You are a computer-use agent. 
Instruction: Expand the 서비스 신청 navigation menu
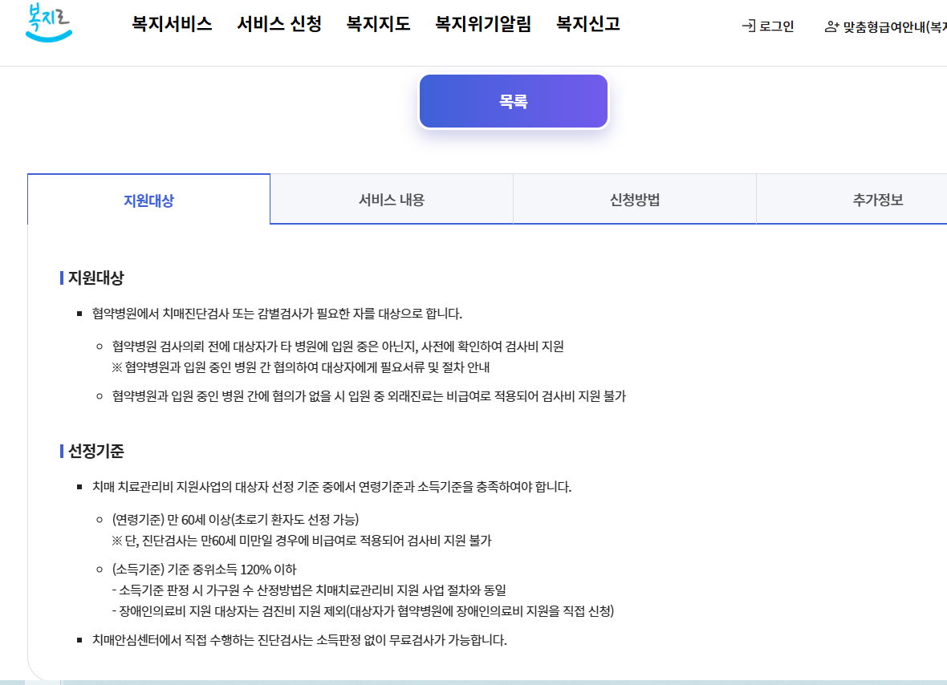(x=278, y=25)
